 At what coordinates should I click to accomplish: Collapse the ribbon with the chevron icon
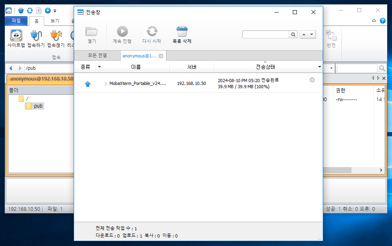pyautogui.click(x=374, y=21)
